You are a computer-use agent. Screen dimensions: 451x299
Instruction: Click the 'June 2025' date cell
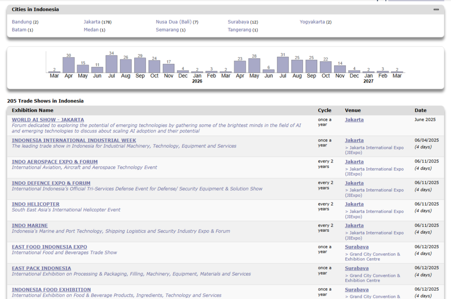tap(425, 120)
